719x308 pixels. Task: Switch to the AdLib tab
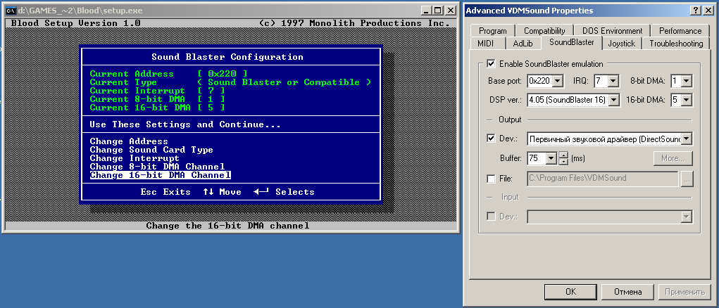click(x=523, y=44)
